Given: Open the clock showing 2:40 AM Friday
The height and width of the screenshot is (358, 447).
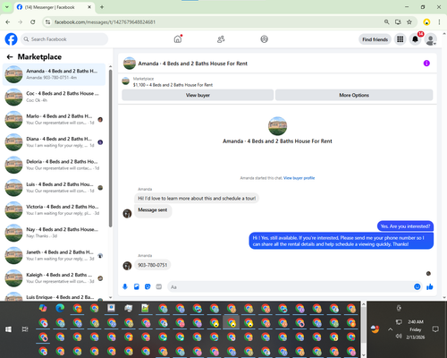Looking at the screenshot, I should point(416,329).
